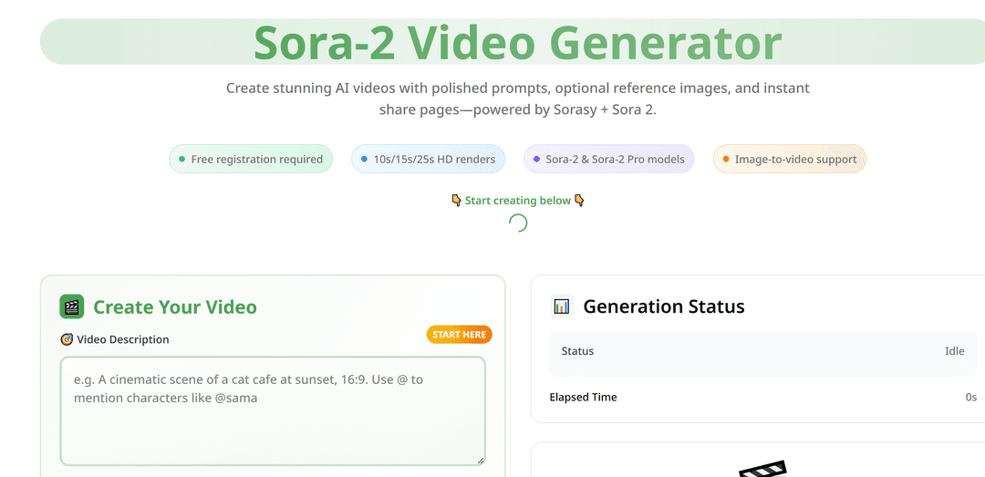Click the resize handle of the description box
This screenshot has height=477, width=985.
[x=480, y=461]
